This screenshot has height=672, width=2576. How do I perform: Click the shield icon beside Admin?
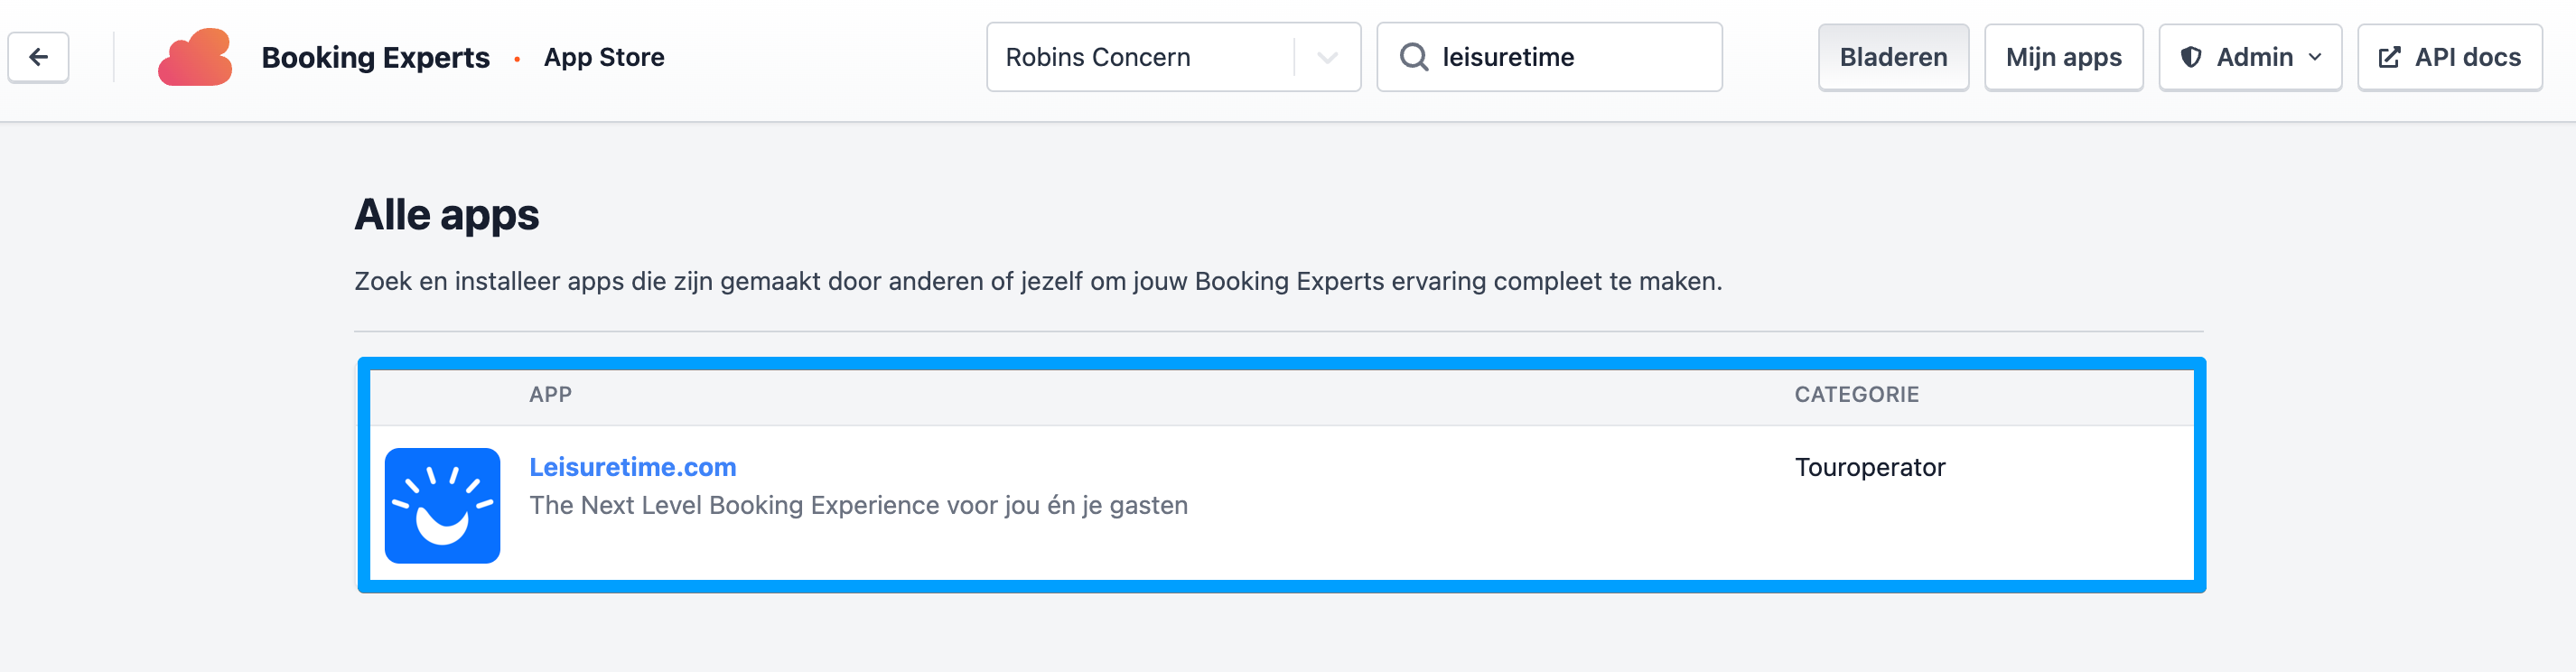2190,57
